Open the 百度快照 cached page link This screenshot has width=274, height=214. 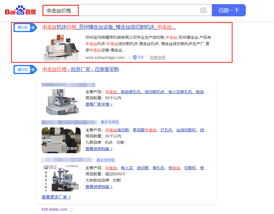pos(157,58)
